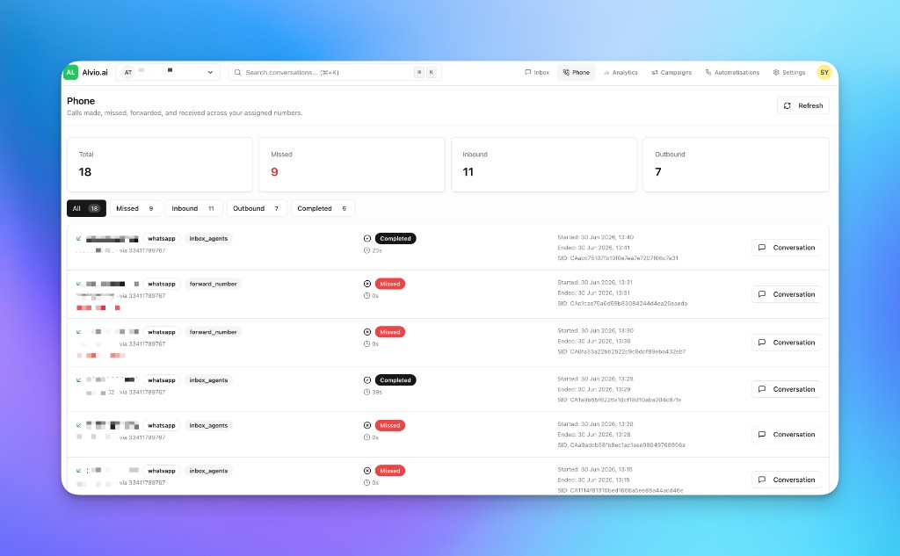Open Settings with the gear icon
Image resolution: width=900 pixels, height=556 pixels.
[789, 72]
